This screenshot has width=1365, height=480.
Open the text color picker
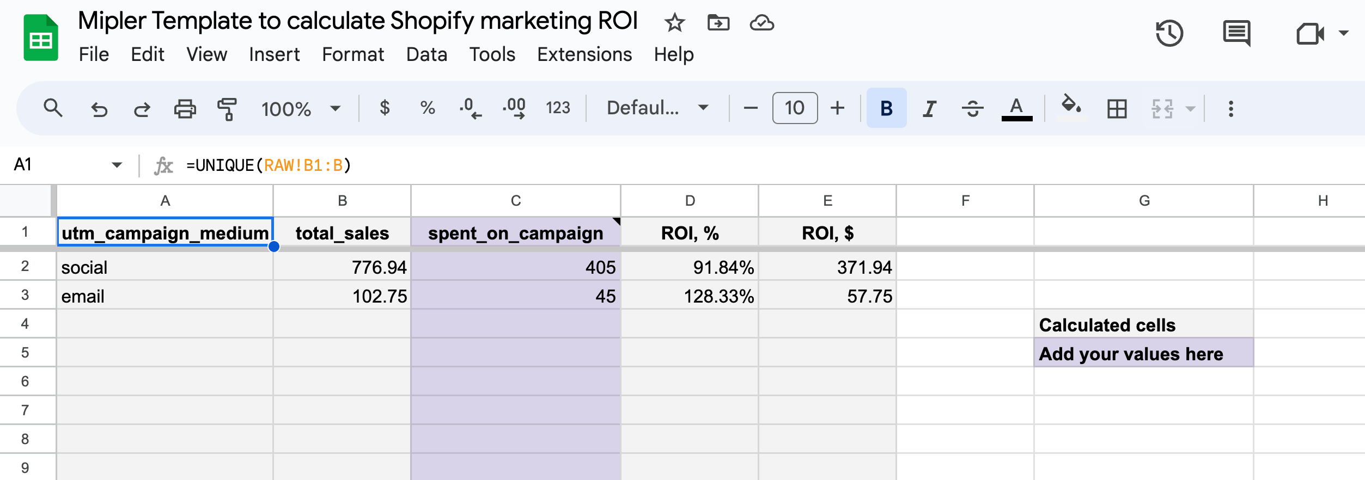1016,108
